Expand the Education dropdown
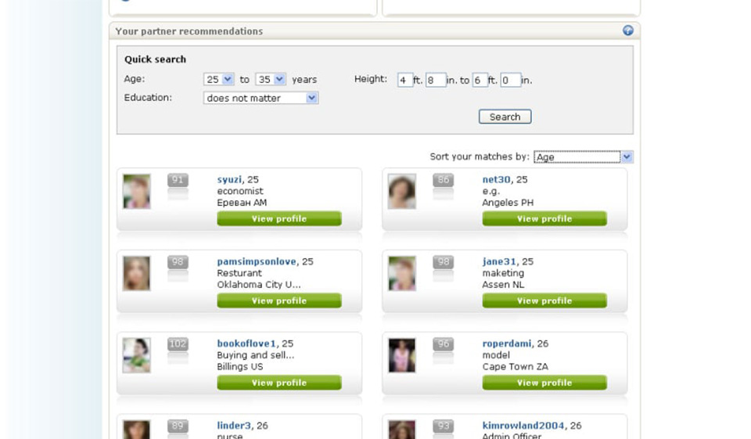751x439 pixels. coord(261,99)
